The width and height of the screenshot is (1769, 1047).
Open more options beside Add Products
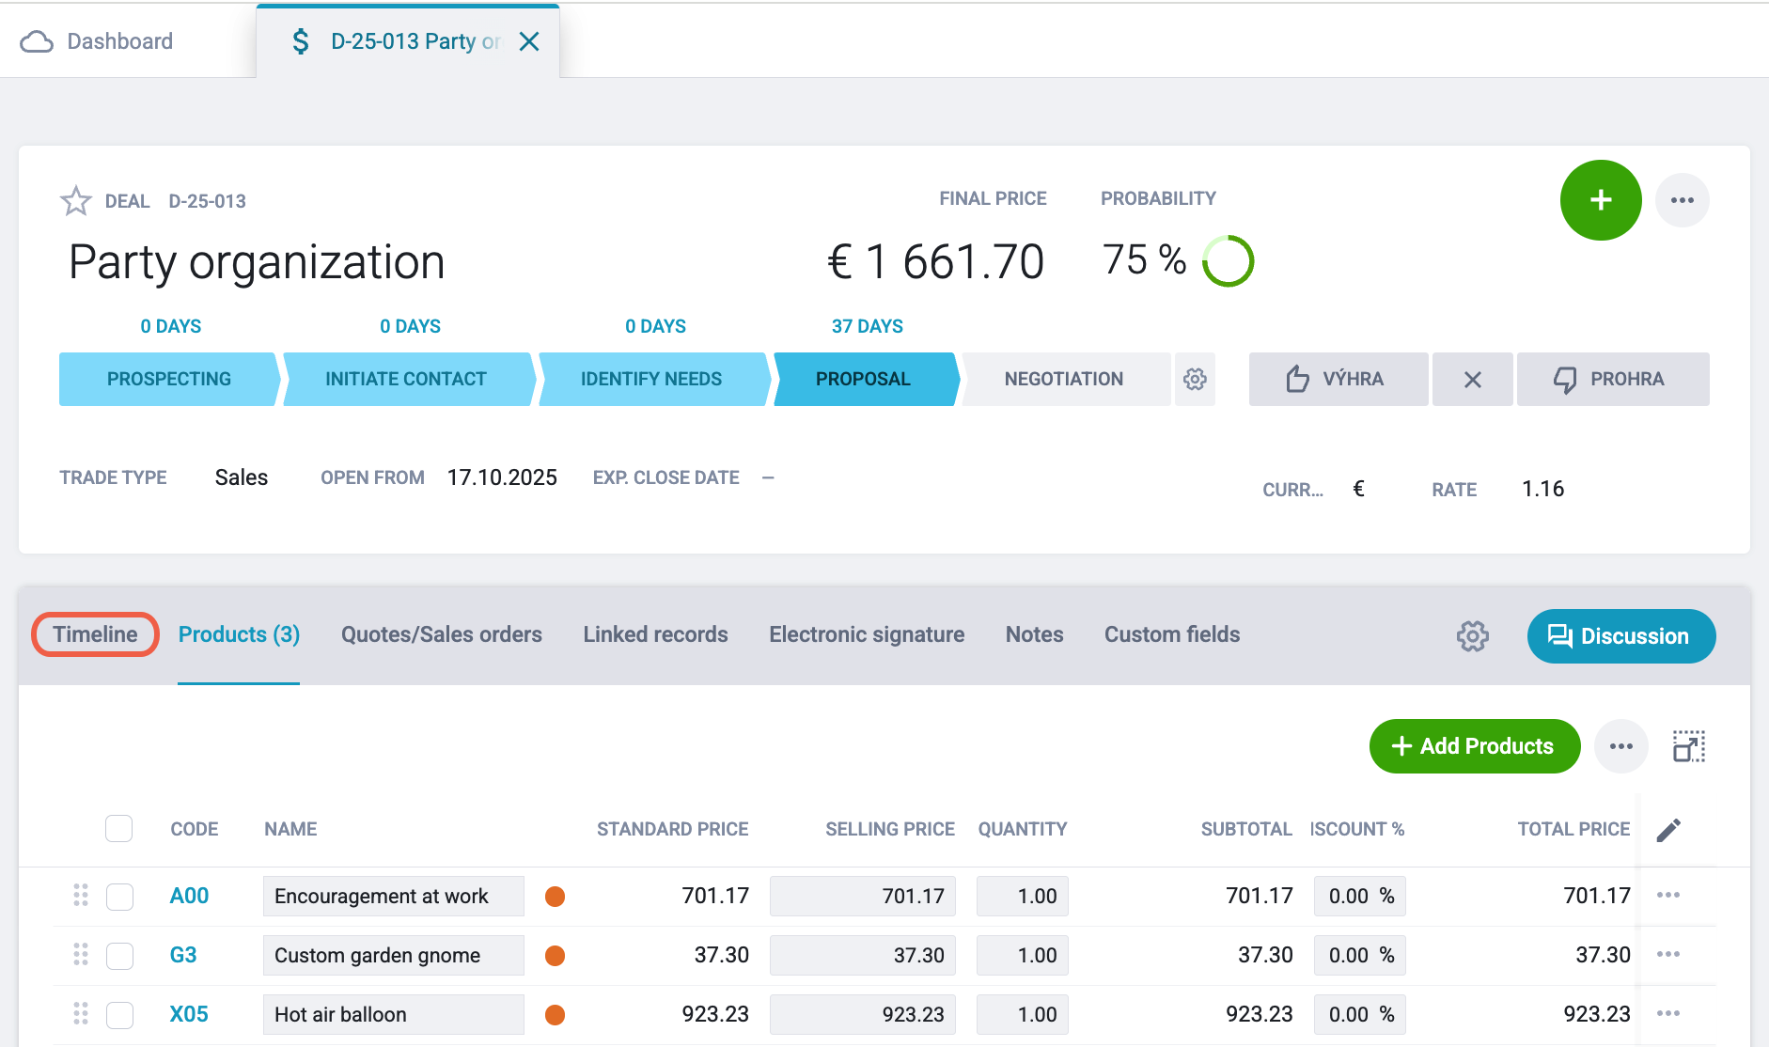(x=1621, y=746)
